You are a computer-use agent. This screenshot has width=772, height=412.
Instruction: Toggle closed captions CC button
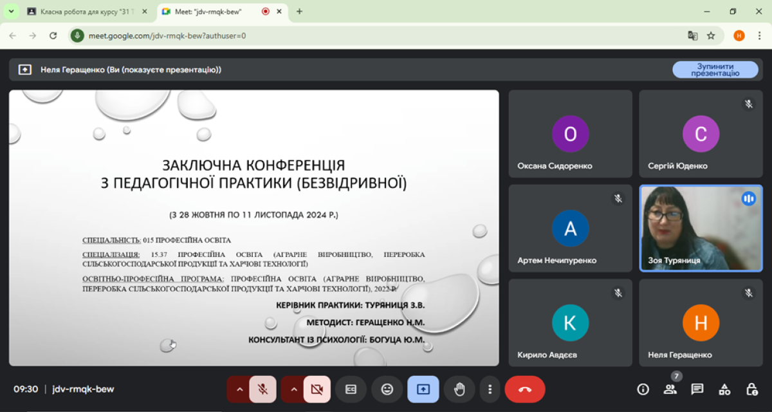[351, 389]
